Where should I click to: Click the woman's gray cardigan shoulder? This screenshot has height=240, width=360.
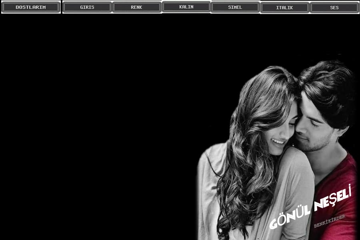(x=296, y=168)
